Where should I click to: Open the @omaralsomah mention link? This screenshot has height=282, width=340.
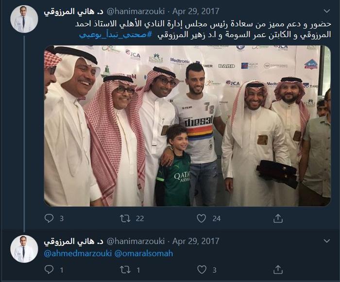pos(144,253)
